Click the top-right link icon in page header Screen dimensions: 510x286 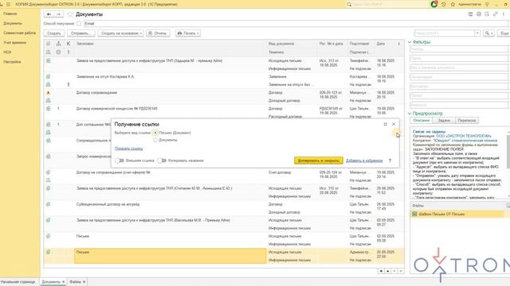click(x=496, y=14)
